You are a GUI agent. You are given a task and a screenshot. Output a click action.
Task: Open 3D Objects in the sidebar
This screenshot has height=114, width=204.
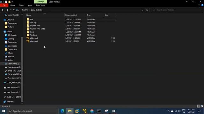(x=12, y=35)
